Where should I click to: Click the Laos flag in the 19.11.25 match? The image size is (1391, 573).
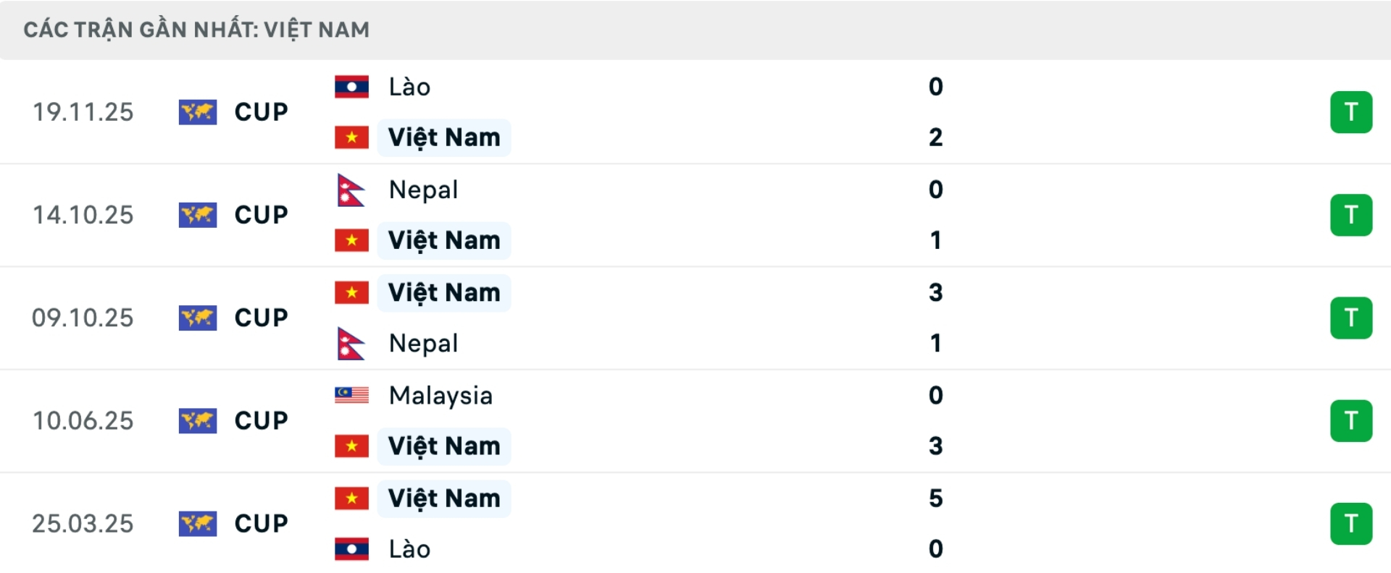[x=351, y=87]
